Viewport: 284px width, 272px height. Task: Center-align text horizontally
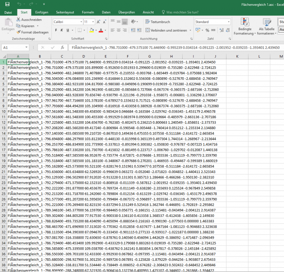click(118, 30)
